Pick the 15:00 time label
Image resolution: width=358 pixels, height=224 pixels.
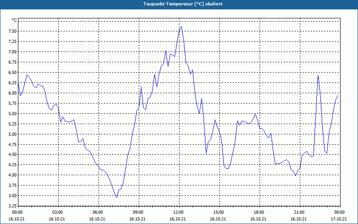[218, 212]
